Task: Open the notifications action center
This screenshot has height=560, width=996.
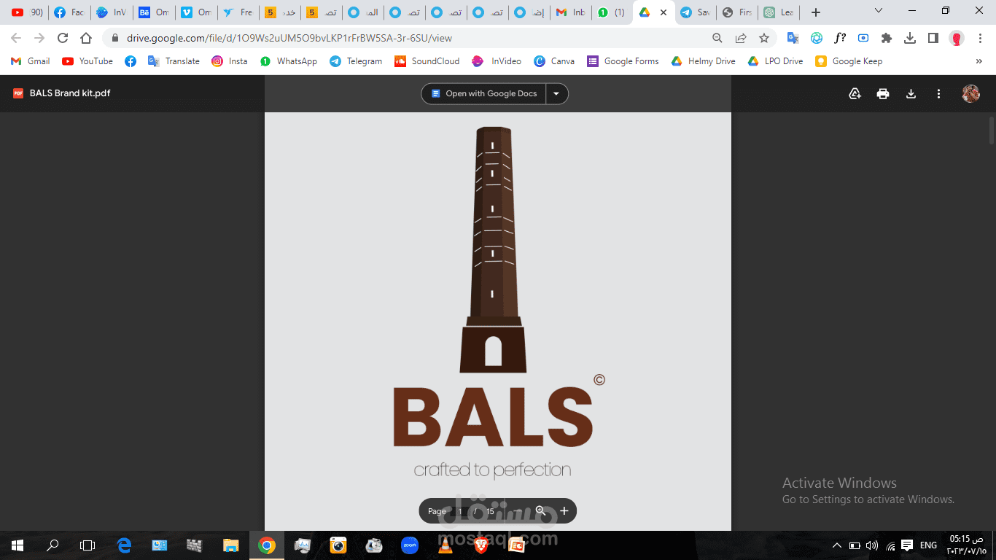Action: [x=907, y=545]
